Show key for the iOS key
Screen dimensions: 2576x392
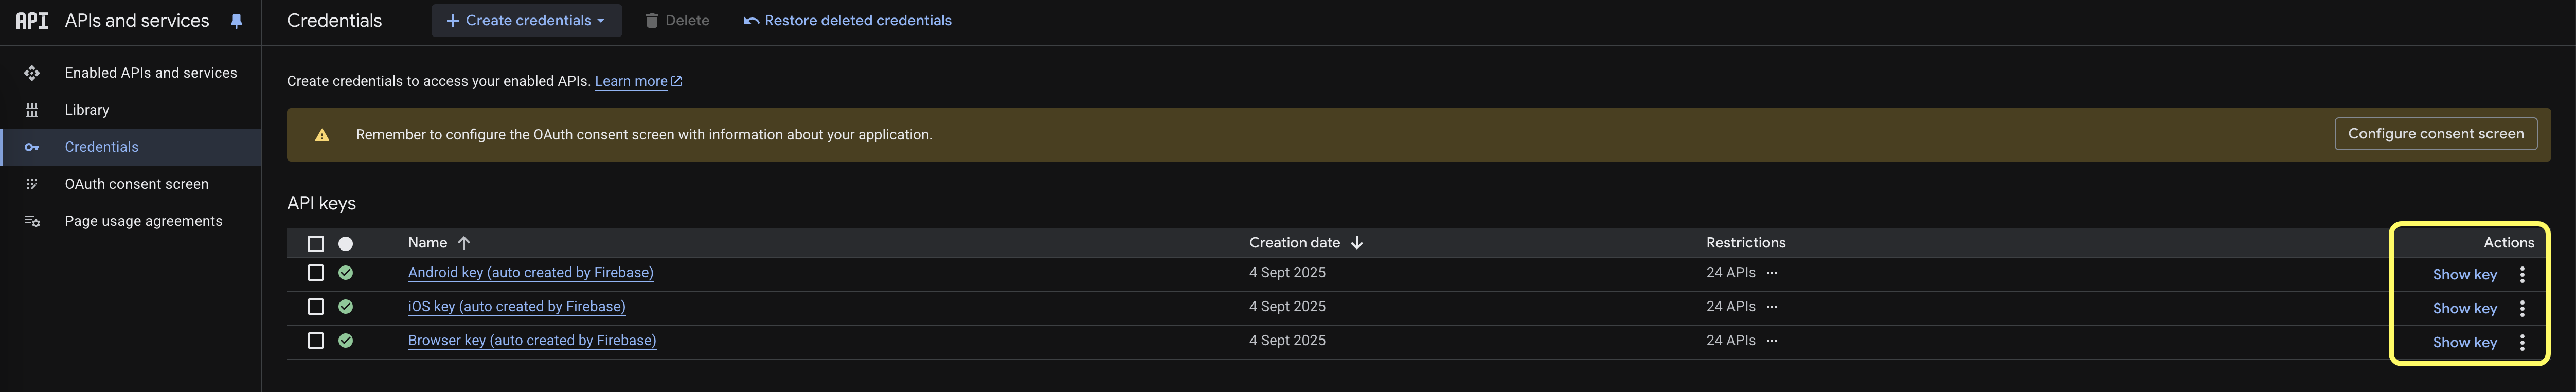[x=2464, y=308]
